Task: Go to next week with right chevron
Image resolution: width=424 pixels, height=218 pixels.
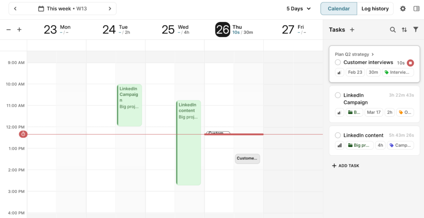Action: click(x=110, y=9)
